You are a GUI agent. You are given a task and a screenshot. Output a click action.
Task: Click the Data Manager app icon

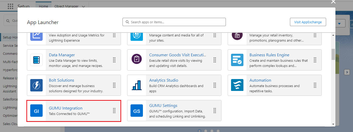coord(36,60)
